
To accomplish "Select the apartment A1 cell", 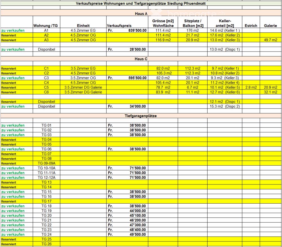I will pyautogui.click(x=46, y=30).
